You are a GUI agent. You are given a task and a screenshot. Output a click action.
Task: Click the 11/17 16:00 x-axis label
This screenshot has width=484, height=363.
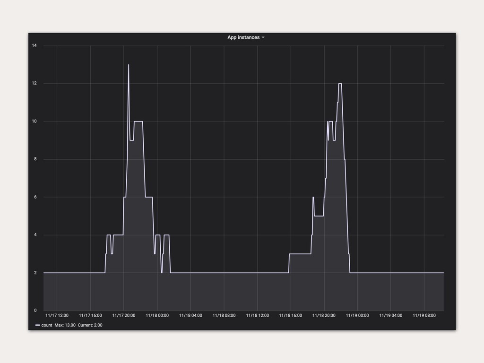tap(90, 315)
